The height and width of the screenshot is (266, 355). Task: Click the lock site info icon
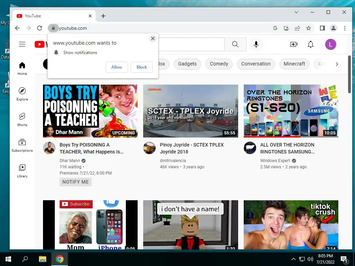53,28
